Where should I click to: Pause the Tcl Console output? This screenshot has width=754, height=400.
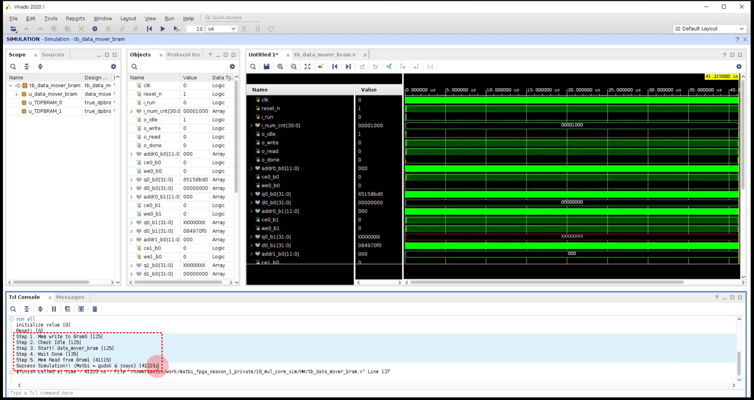coord(54,309)
